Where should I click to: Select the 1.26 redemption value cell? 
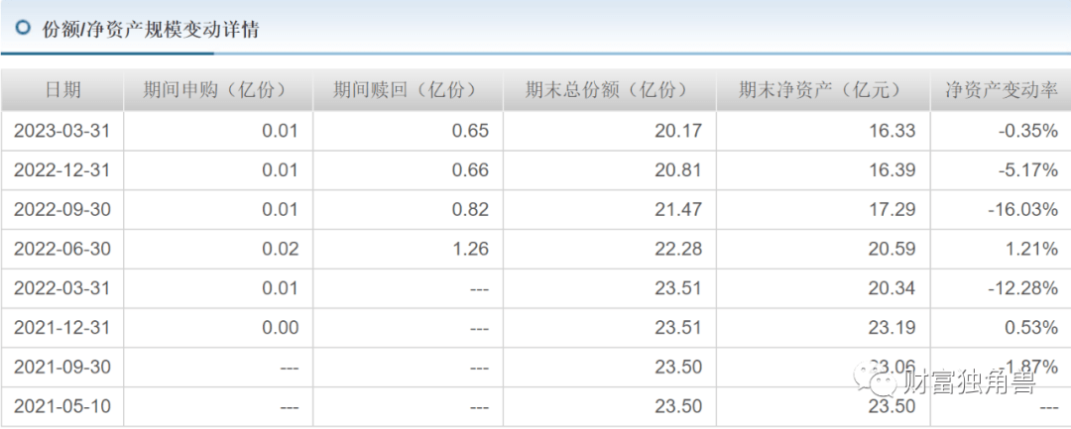470,249
